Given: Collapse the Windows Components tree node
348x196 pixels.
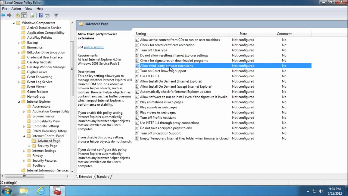Looking at the screenshot, I should click(x=14, y=23).
